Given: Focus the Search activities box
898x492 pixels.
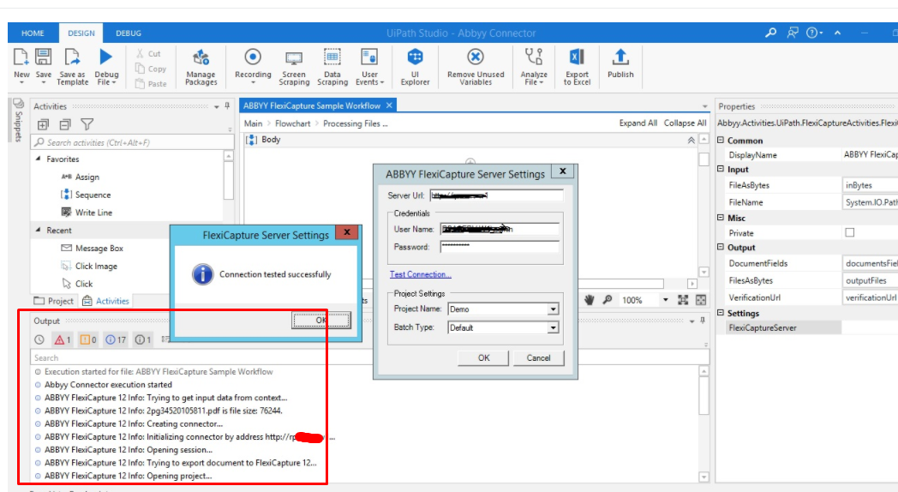Looking at the screenshot, I should pyautogui.click(x=132, y=142).
